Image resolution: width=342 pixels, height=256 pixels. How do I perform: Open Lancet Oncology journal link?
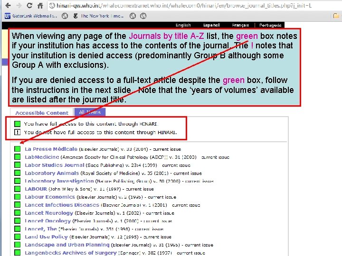click(47, 221)
